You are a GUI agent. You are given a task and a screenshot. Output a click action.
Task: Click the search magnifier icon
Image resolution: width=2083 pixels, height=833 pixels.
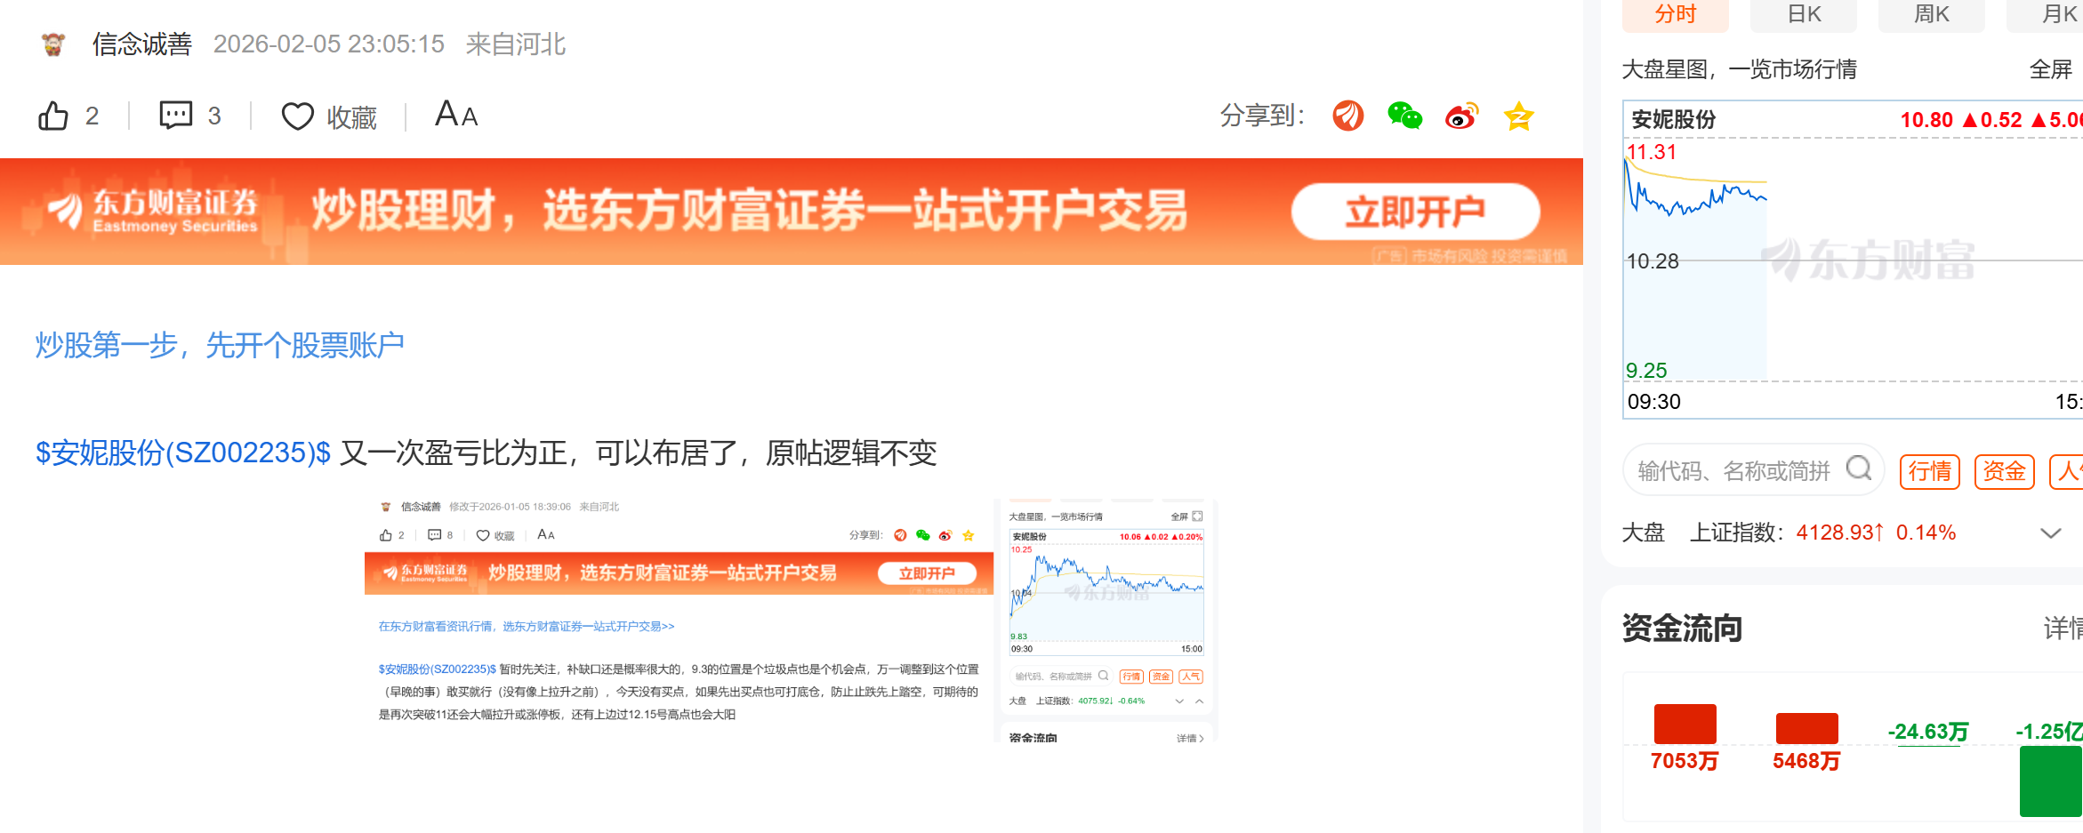[1859, 468]
